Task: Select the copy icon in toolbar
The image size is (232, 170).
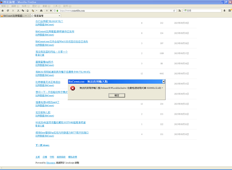Action: 23,11
